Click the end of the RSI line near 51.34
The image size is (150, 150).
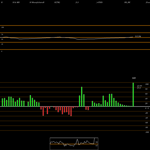(133, 37)
